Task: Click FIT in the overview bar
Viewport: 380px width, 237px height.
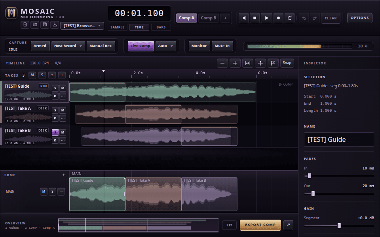Action: 229,225
